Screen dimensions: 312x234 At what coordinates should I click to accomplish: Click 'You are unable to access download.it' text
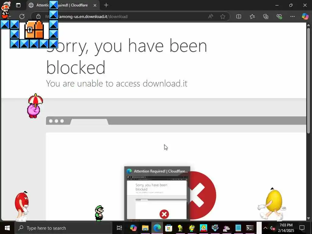(117, 83)
